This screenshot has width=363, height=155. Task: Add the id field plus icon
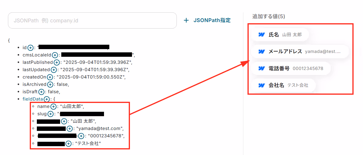tap(30, 48)
